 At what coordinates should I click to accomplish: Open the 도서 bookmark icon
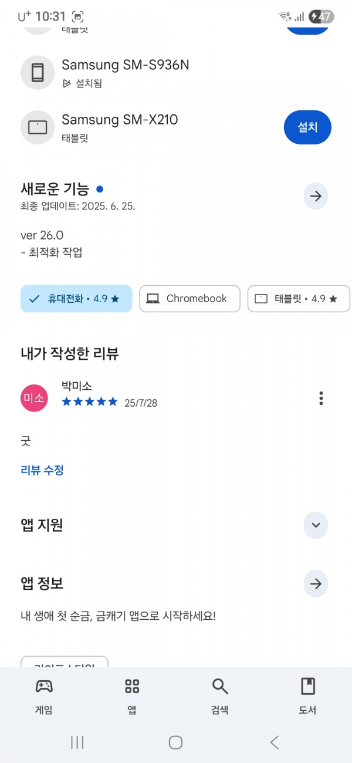[308, 686]
